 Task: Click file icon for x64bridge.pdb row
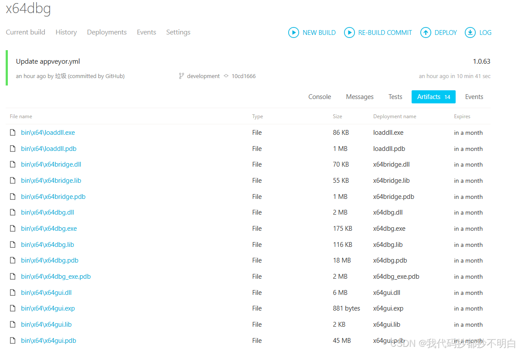pos(13,197)
